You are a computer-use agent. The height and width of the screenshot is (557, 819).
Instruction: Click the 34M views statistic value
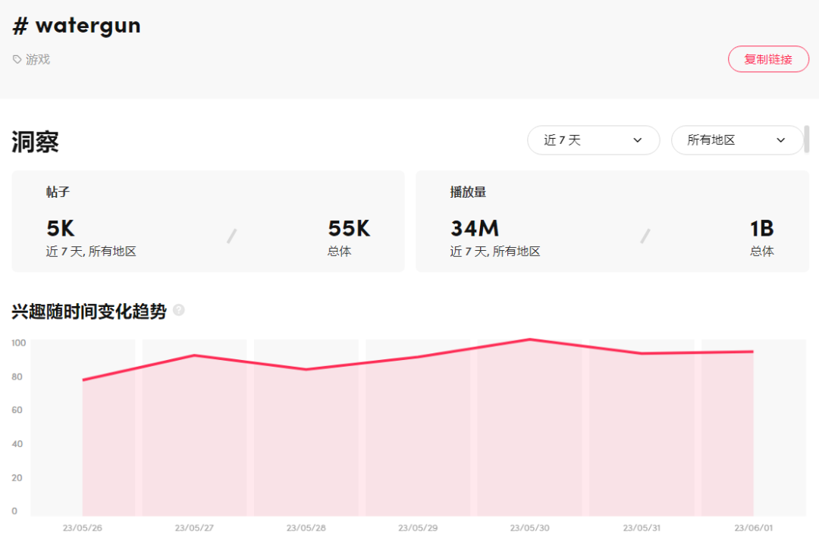pos(474,228)
